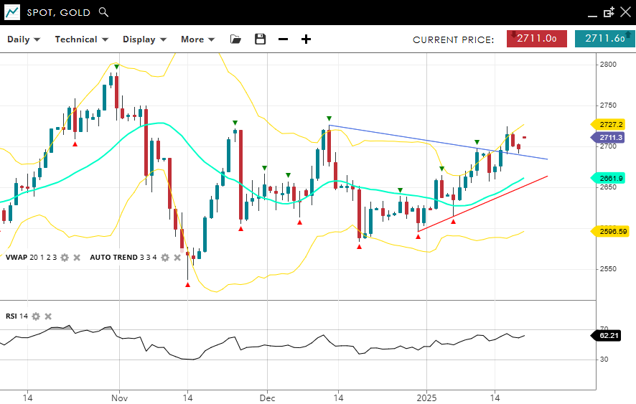Remove the VWAP indicator
The width and height of the screenshot is (636, 404).
[77, 258]
